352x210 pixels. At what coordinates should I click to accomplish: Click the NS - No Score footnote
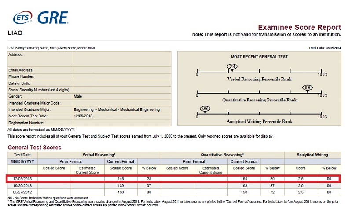(48, 198)
